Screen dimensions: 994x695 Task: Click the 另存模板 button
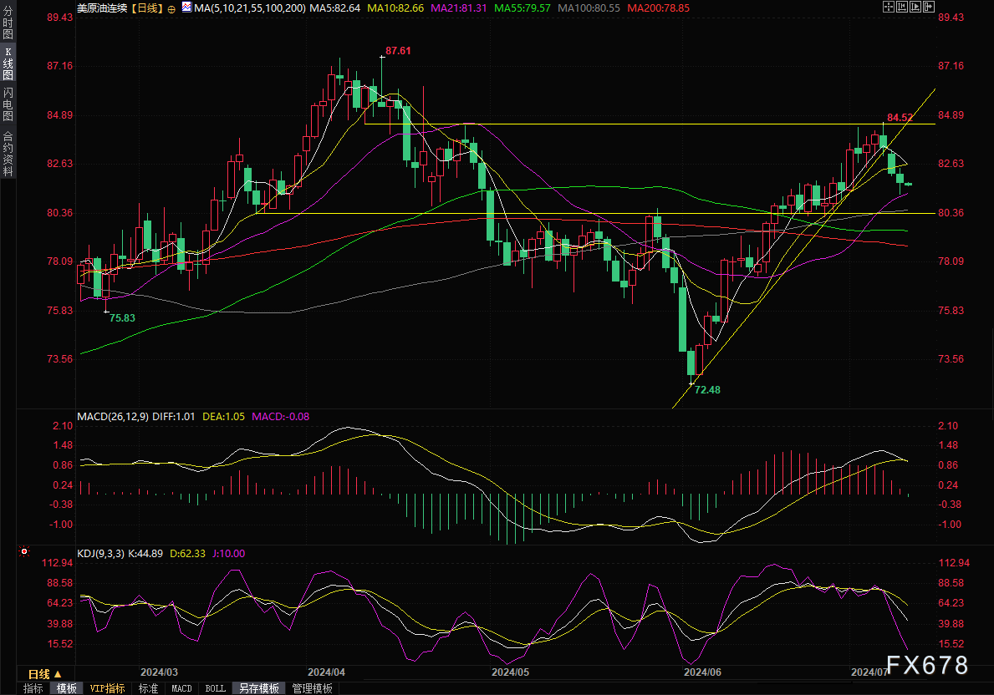258,688
